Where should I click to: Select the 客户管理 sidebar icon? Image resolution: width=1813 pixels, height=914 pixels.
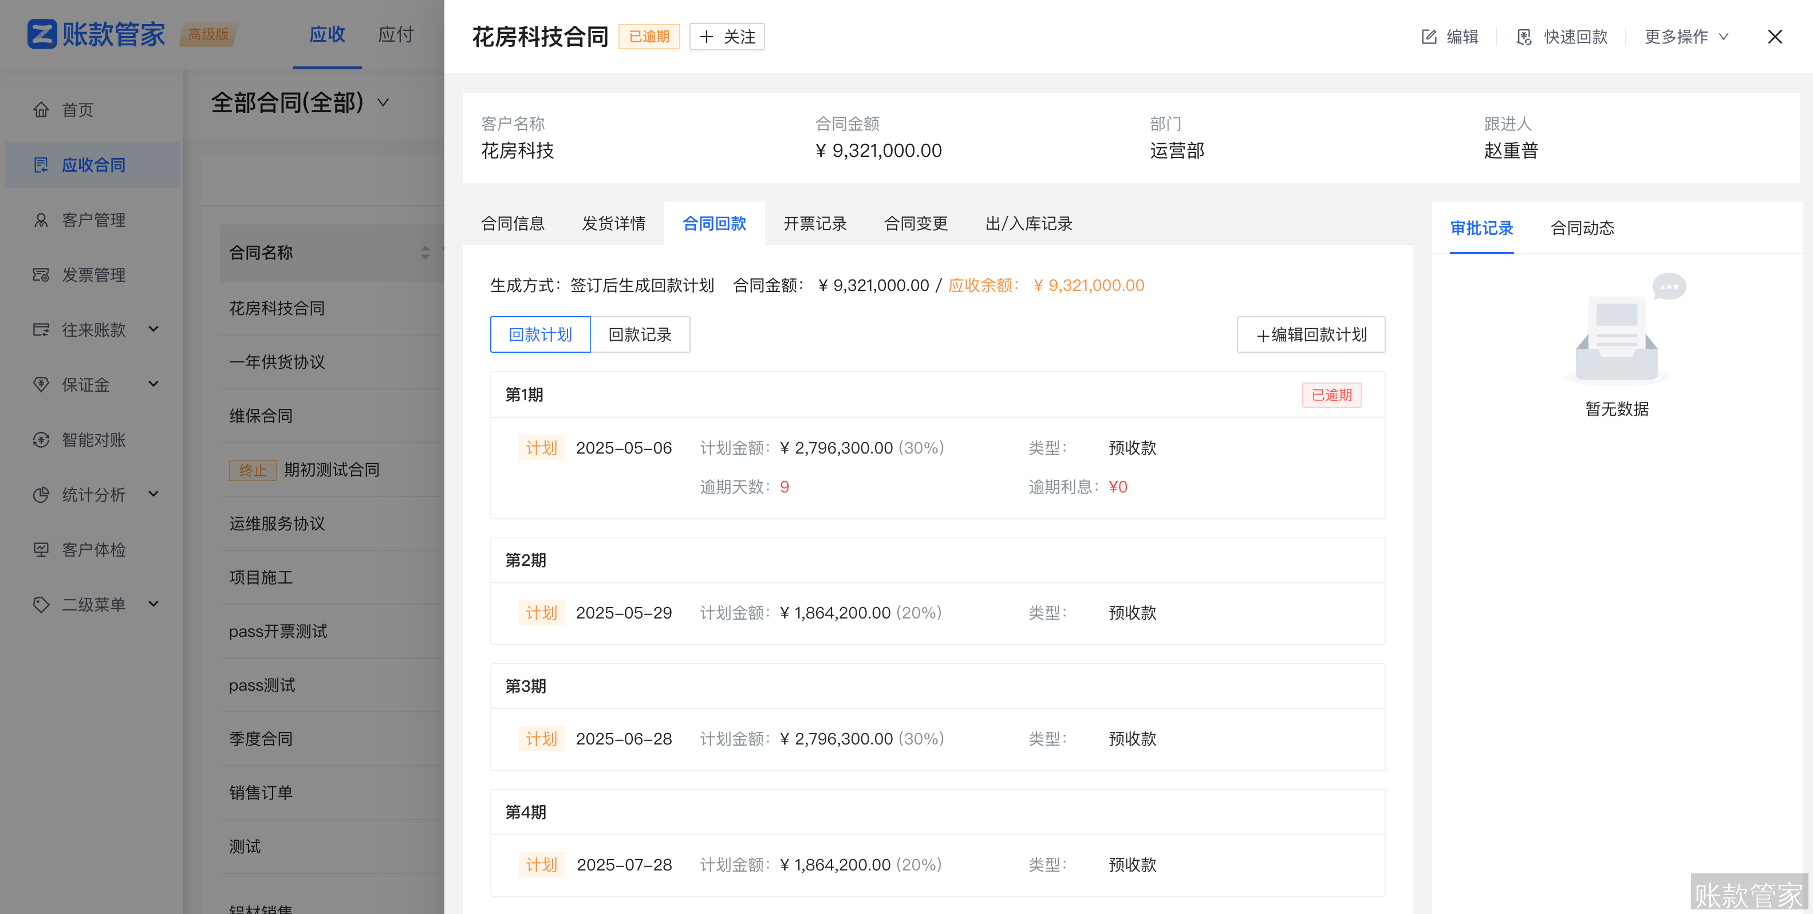(42, 219)
